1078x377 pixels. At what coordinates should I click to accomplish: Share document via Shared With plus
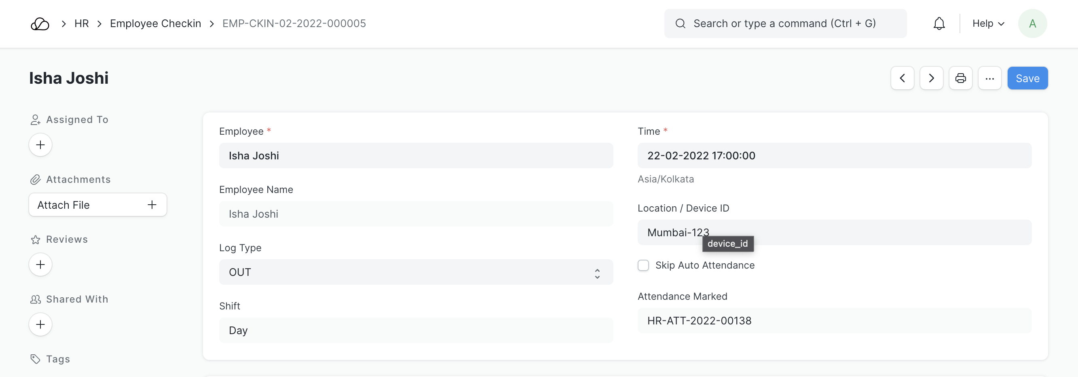[40, 324]
